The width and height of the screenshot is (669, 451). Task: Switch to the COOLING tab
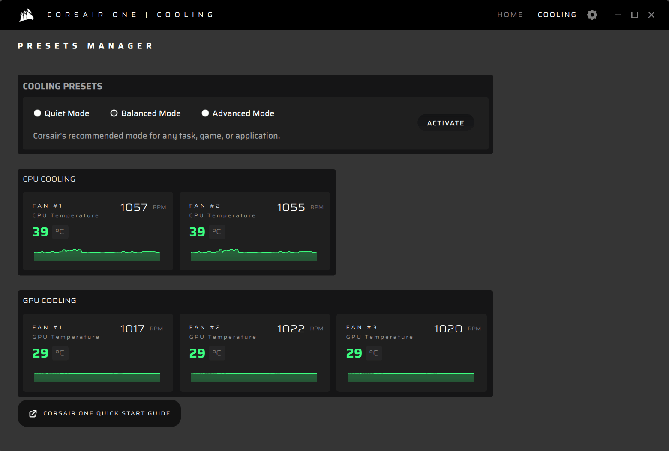pyautogui.click(x=557, y=15)
